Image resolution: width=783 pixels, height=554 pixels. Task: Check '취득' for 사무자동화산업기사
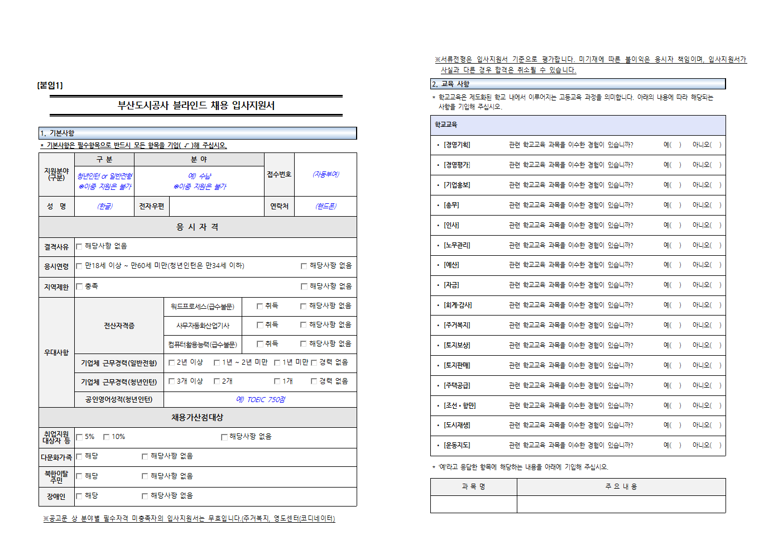(260, 325)
